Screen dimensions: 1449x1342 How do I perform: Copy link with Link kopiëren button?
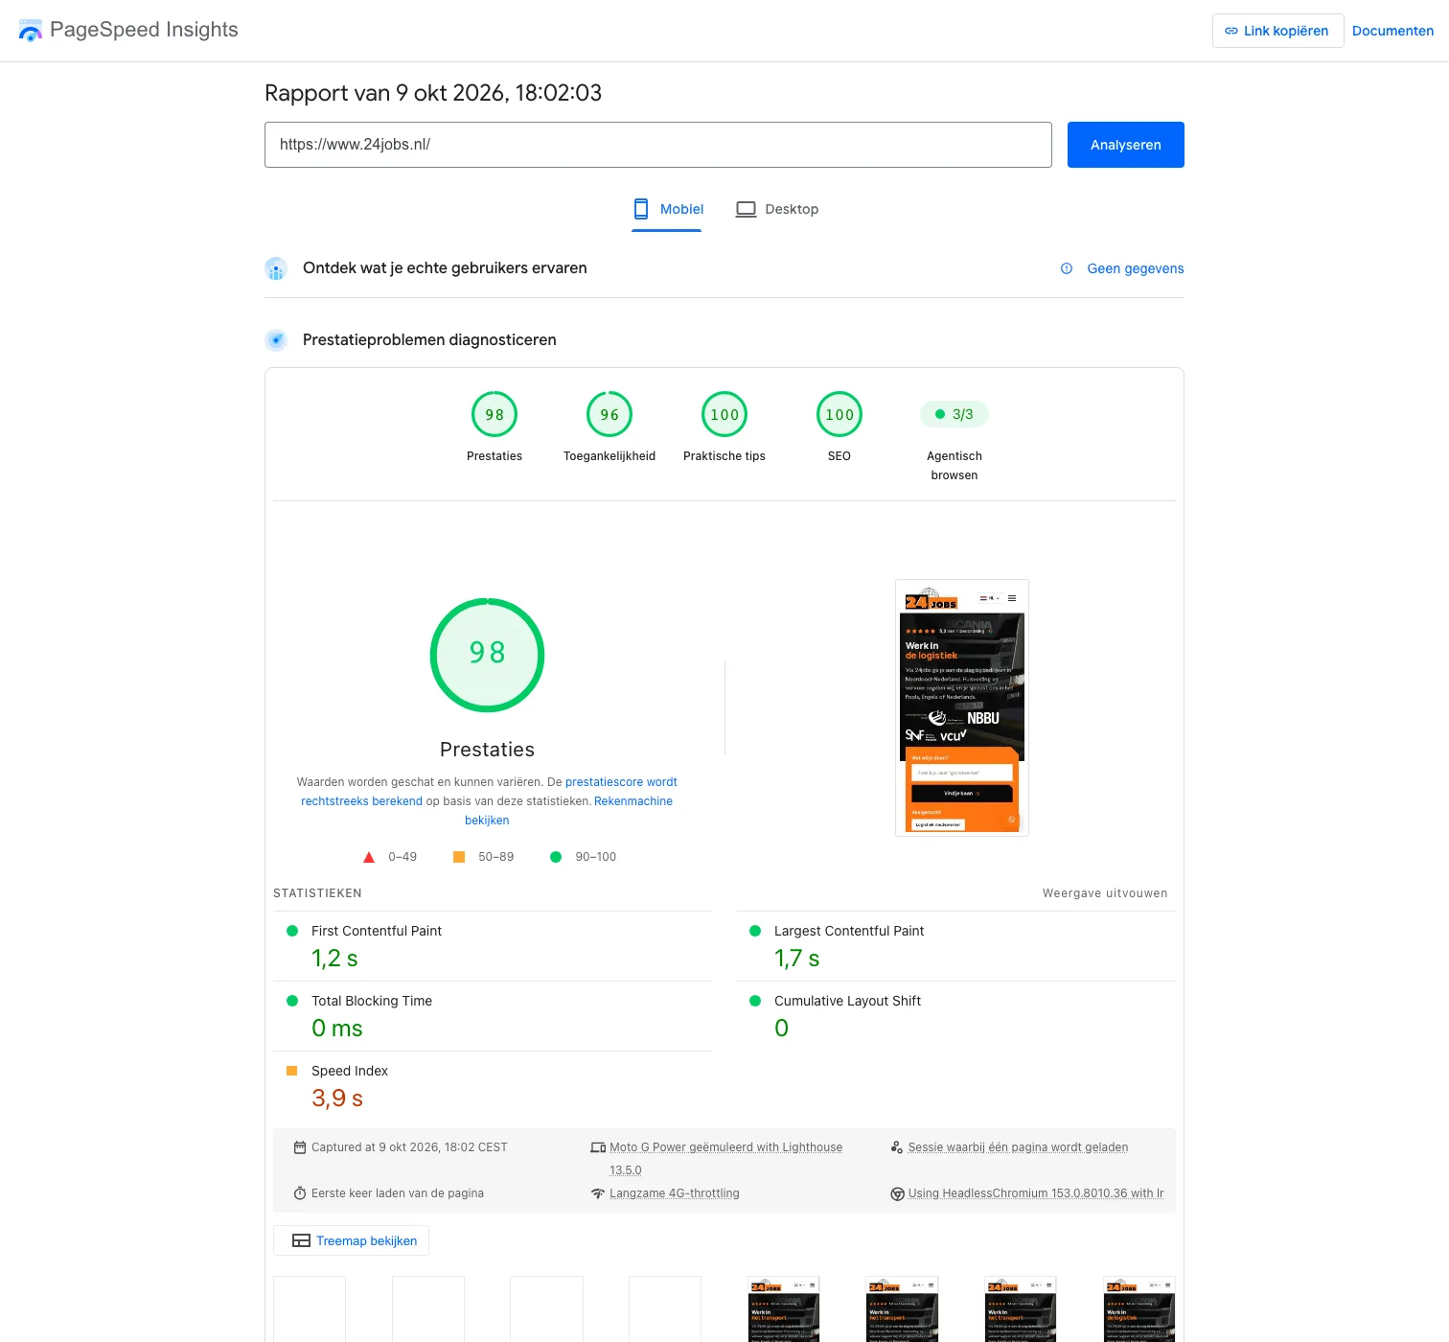(x=1277, y=31)
